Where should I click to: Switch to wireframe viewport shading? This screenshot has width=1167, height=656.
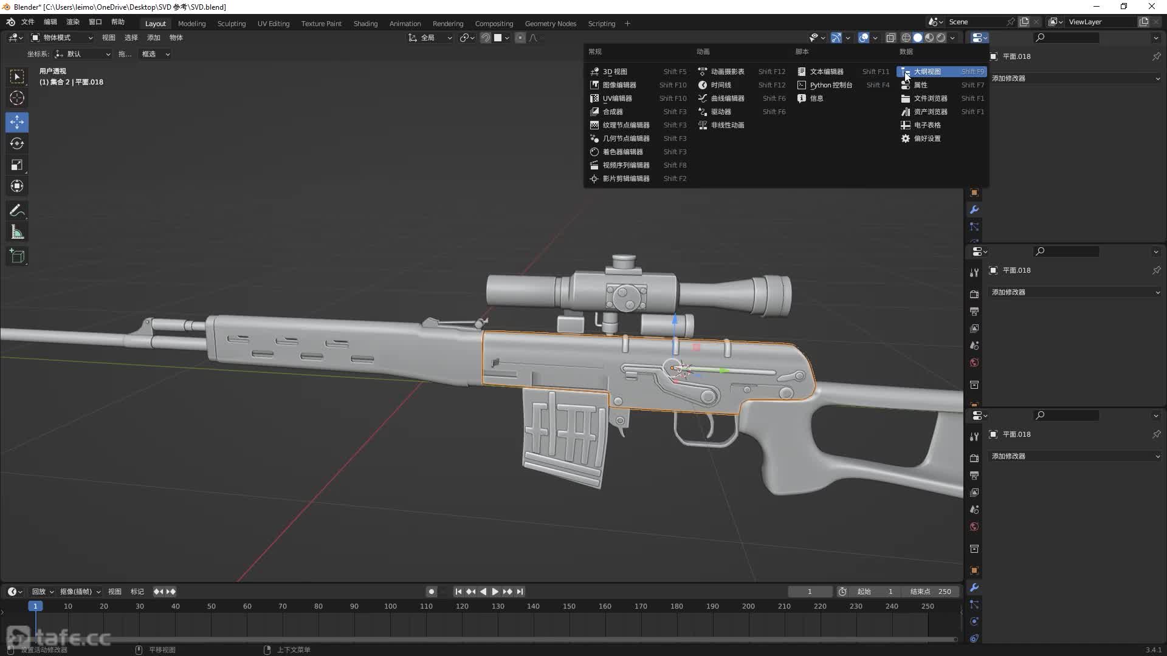906,38
